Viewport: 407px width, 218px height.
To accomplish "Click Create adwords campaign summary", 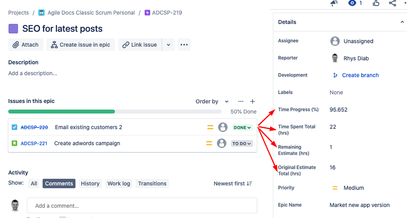I will (87, 143).
